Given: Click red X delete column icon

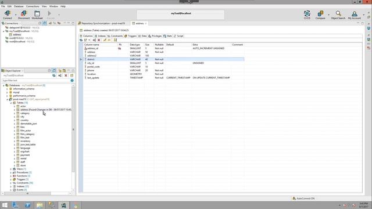Looking at the screenshot, I should [99, 40].
